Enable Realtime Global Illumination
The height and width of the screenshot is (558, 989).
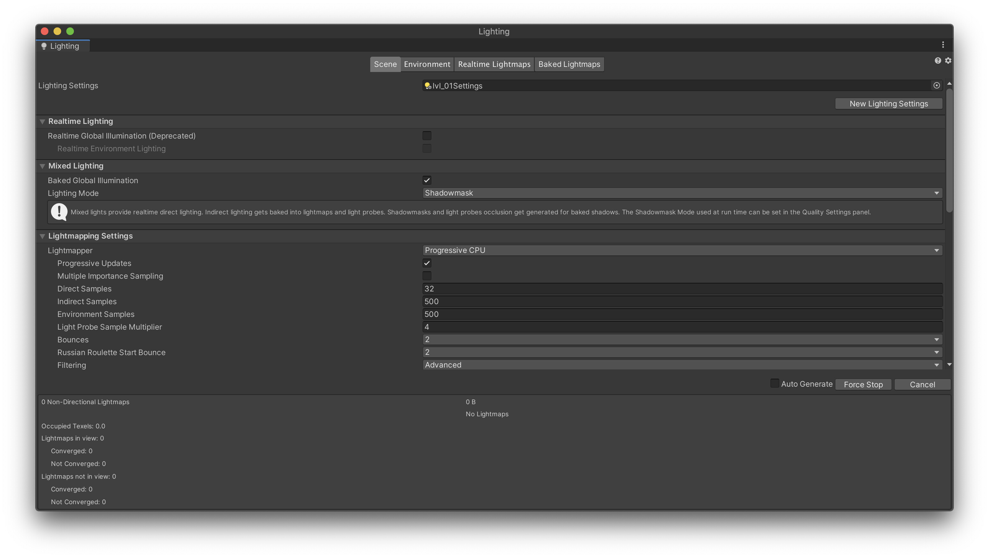click(x=427, y=135)
